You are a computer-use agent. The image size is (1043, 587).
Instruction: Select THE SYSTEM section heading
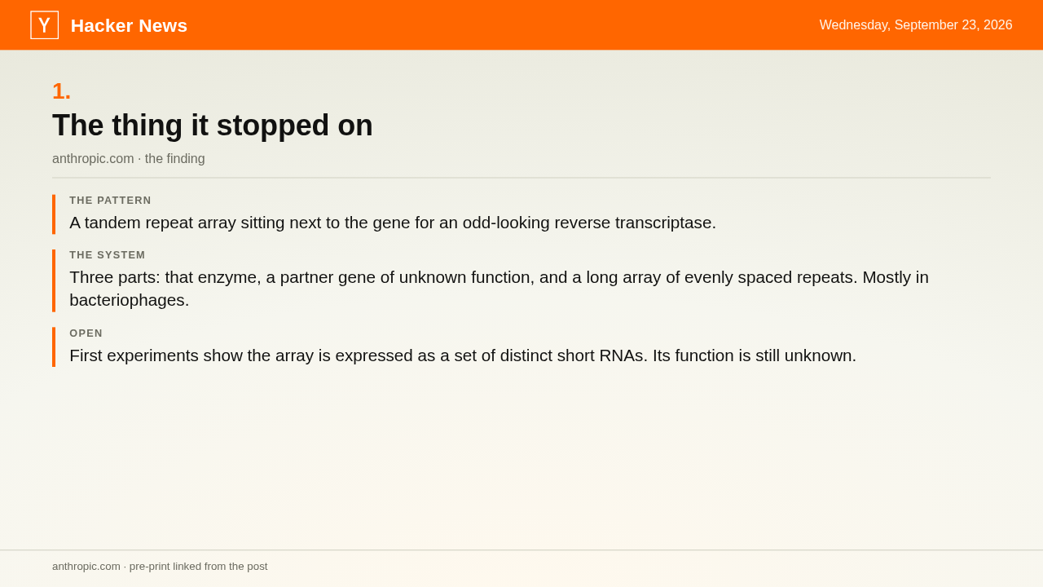pyautogui.click(x=108, y=255)
